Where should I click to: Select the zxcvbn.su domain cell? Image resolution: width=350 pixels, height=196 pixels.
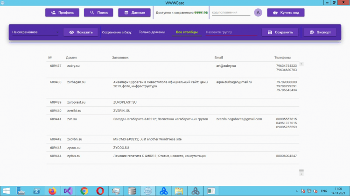(x=75, y=139)
